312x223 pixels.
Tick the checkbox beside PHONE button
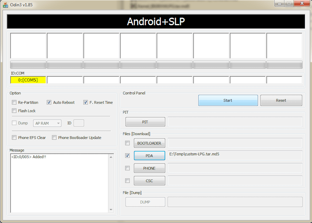click(x=128, y=168)
